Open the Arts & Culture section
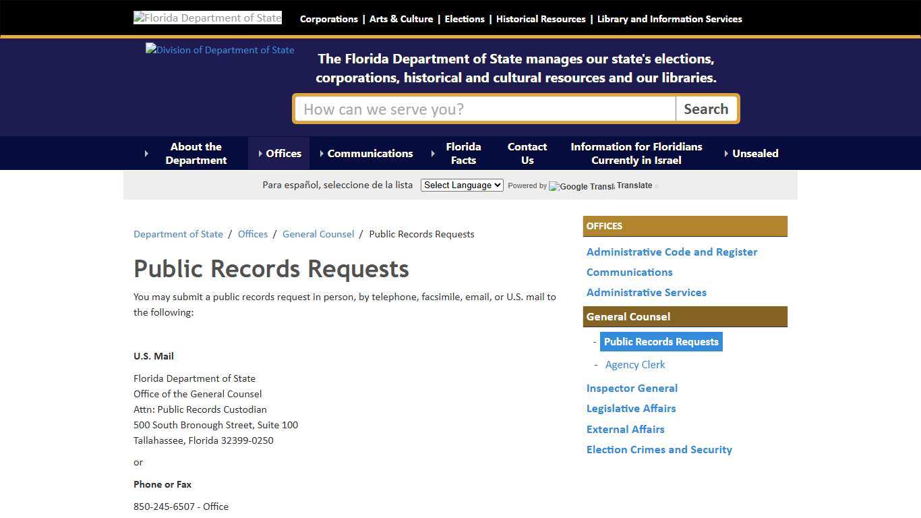 pyautogui.click(x=401, y=19)
